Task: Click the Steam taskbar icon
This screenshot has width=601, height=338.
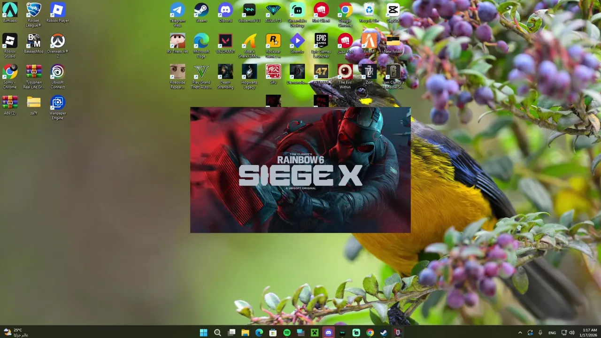Action: (x=384, y=332)
